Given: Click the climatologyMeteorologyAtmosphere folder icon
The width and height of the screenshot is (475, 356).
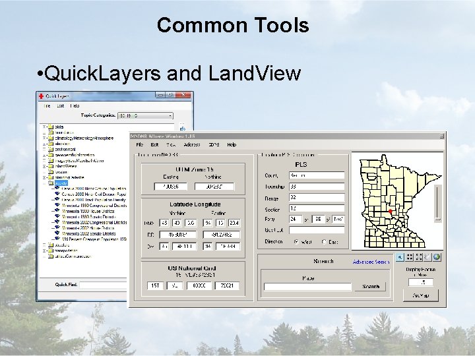Looking at the screenshot, I should pyautogui.click(x=51, y=138).
